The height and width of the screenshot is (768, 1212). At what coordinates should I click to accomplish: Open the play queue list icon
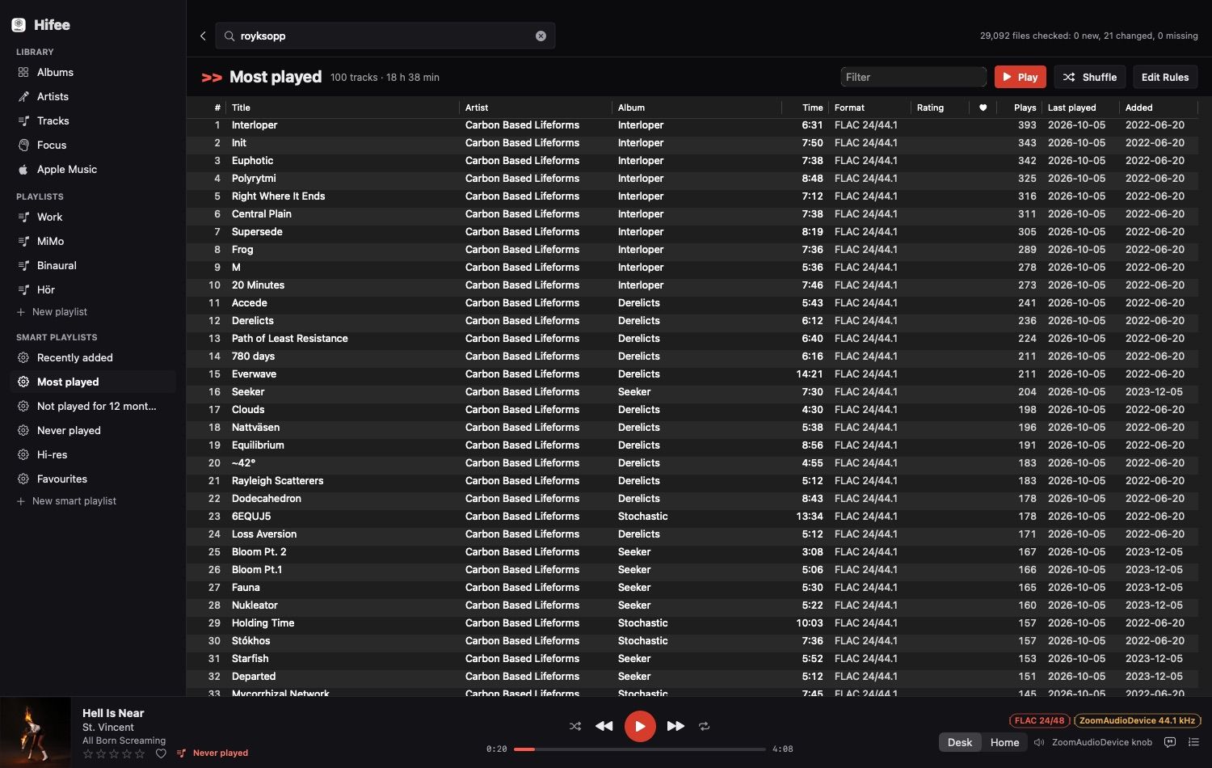[x=1193, y=742]
